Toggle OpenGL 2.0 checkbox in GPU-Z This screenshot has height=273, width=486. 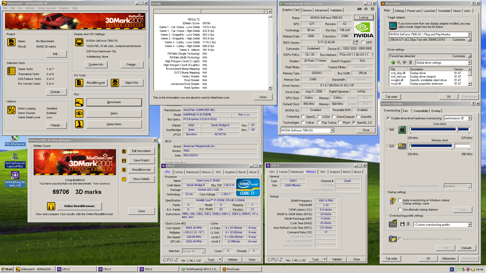coord(354,123)
